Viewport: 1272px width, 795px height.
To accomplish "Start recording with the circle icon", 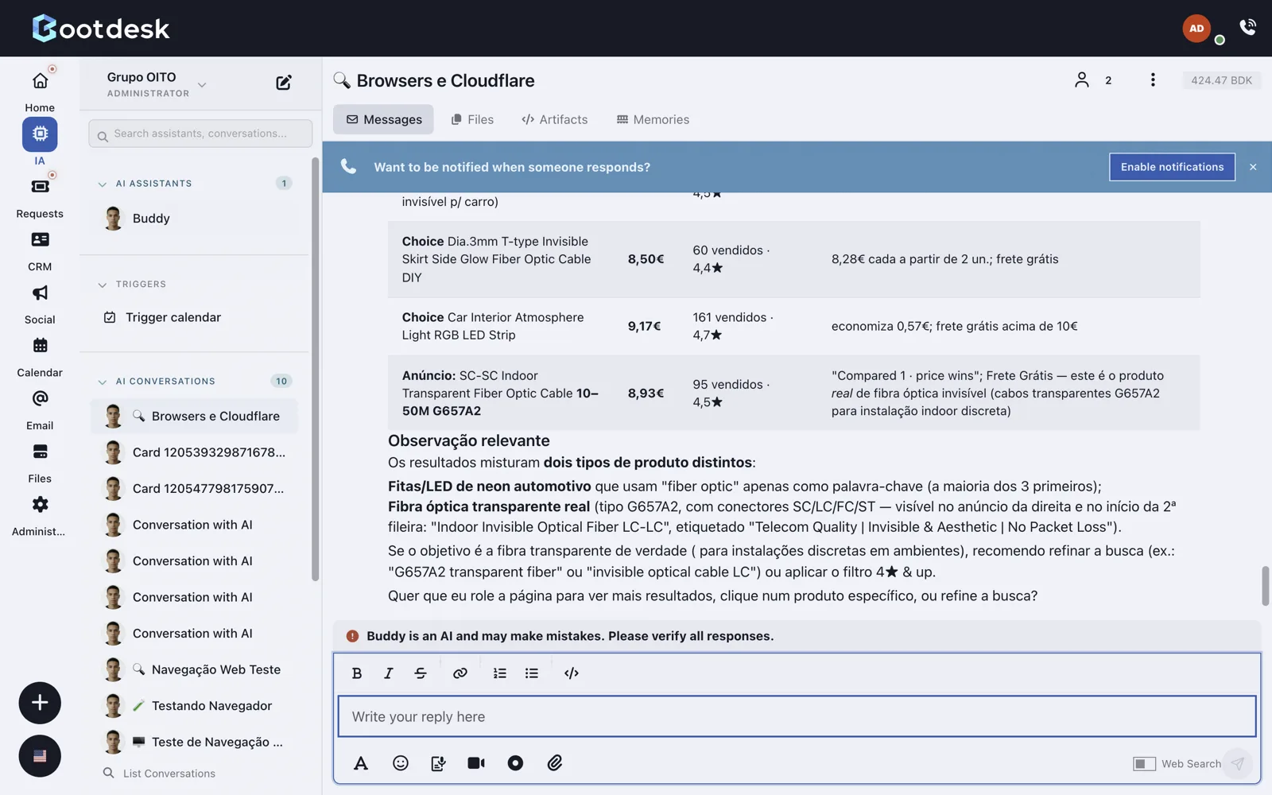I will (x=515, y=763).
